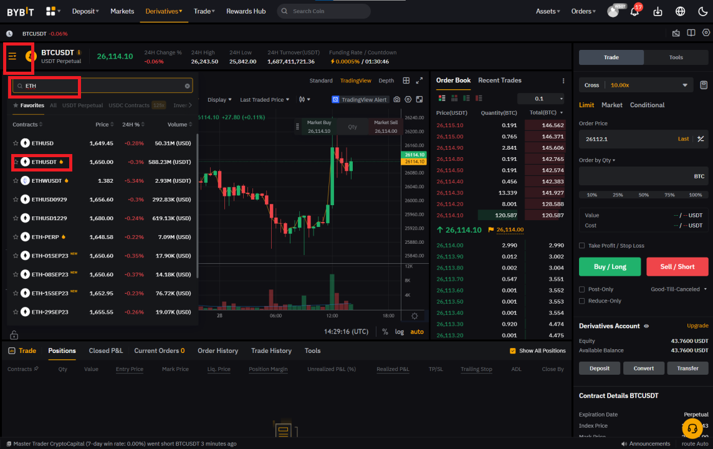The height and width of the screenshot is (449, 713).
Task: Open Good-Till-Canceled dropdown
Action: [x=679, y=289]
